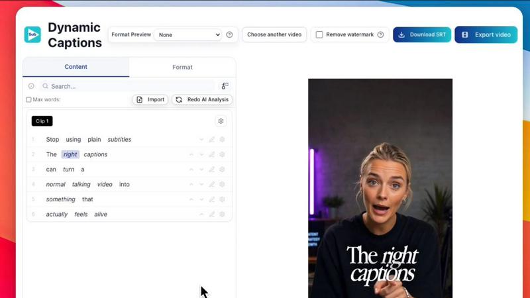Image resolution: width=530 pixels, height=298 pixels.
Task: Enable the Remove watermark checkbox
Action: (x=319, y=34)
